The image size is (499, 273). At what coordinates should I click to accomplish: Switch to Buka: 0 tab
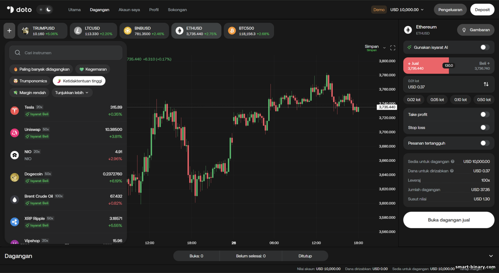pos(196,256)
